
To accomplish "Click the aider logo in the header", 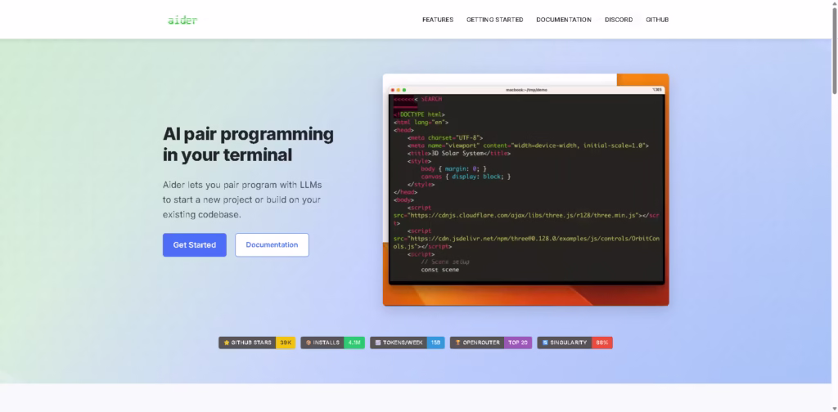I will 182,20.
